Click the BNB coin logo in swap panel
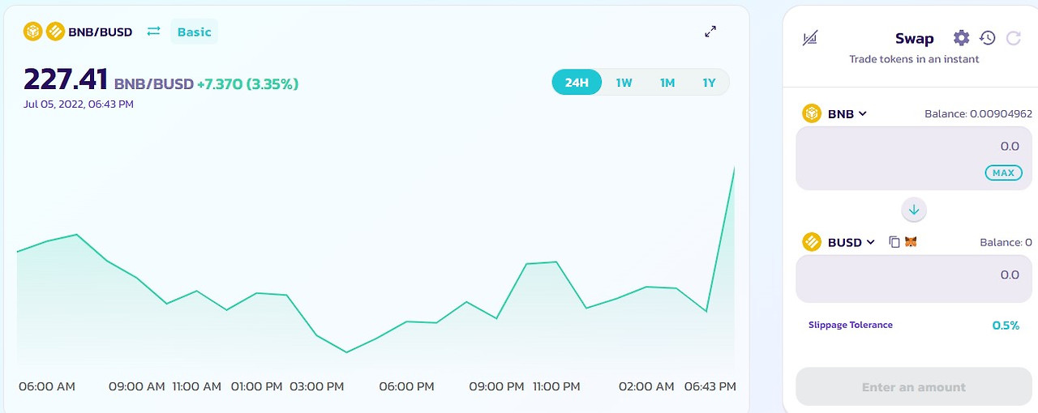The image size is (1038, 413). 812,113
